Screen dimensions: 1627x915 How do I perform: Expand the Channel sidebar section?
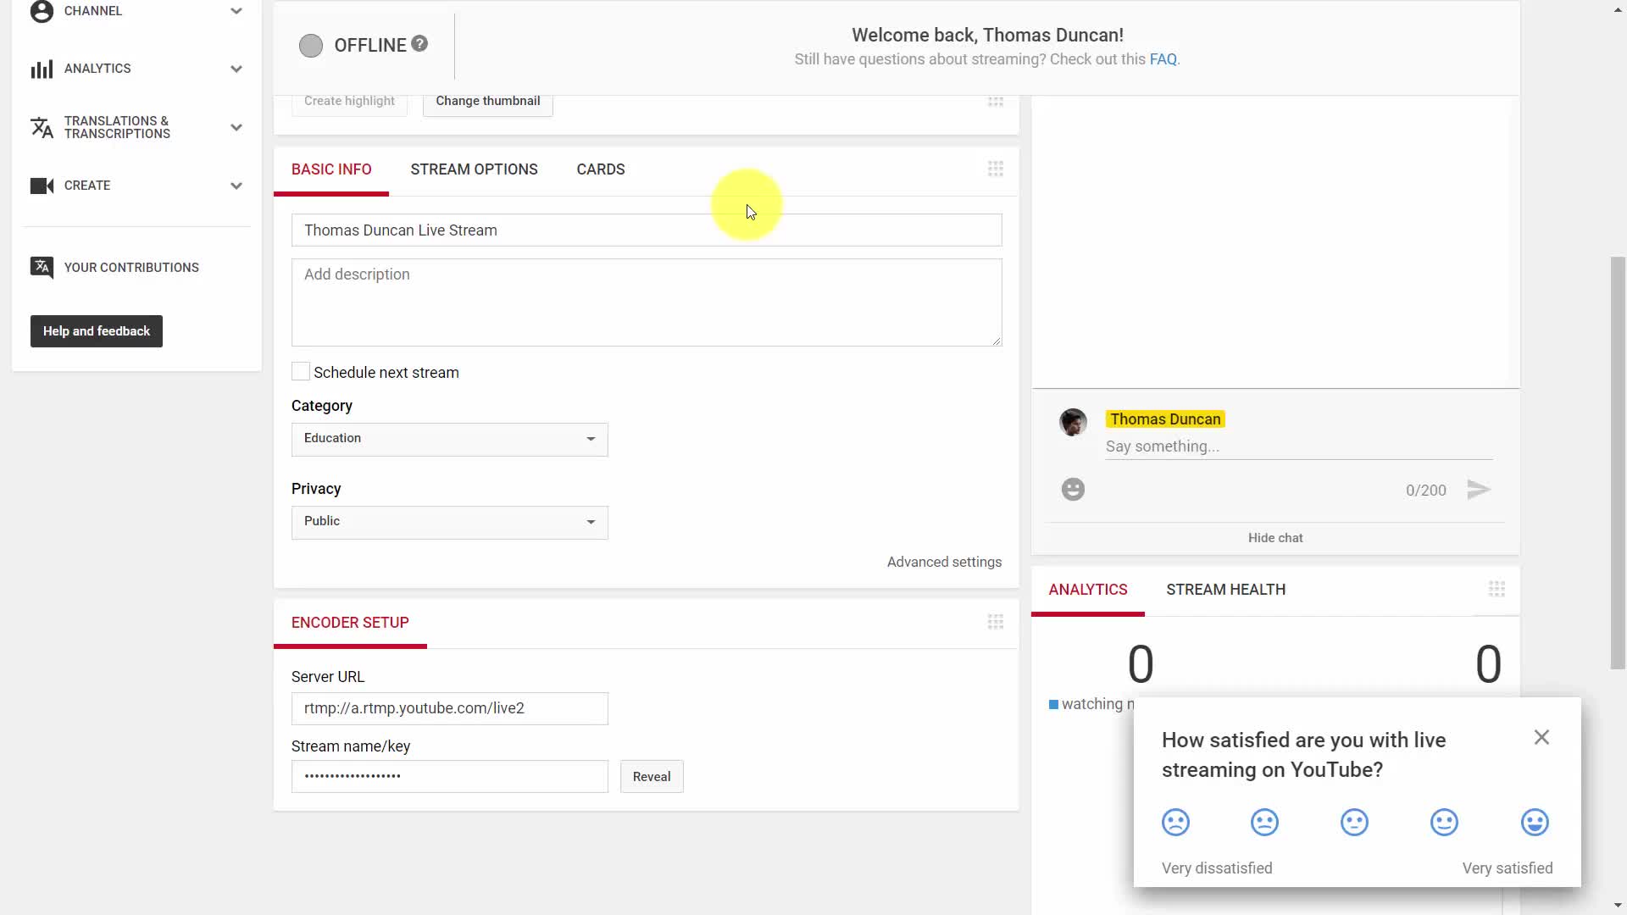tap(236, 11)
